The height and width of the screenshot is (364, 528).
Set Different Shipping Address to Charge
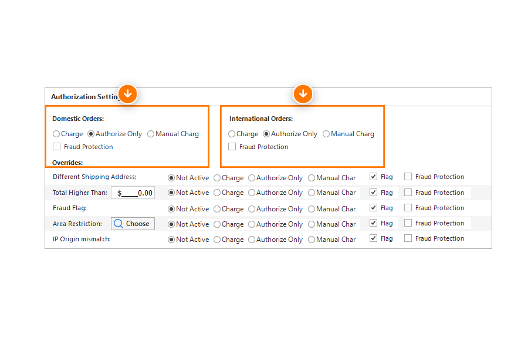(217, 178)
